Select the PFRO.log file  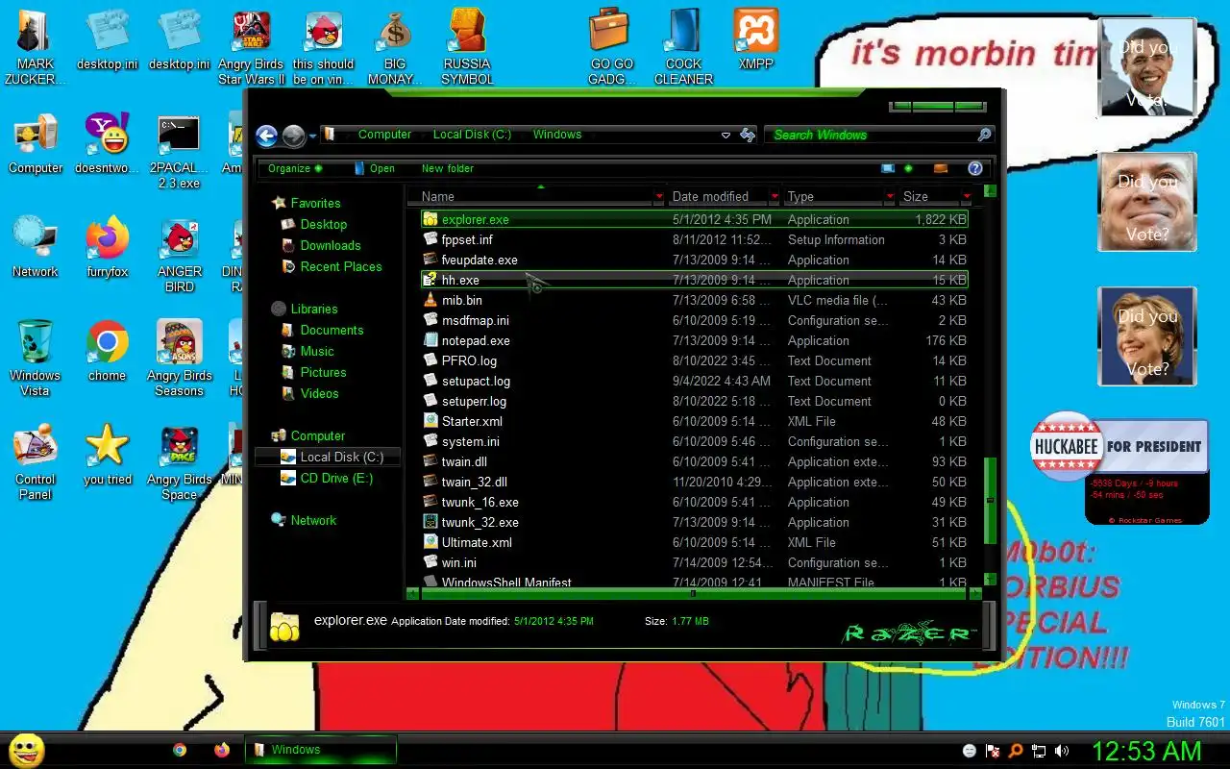[x=694, y=360]
